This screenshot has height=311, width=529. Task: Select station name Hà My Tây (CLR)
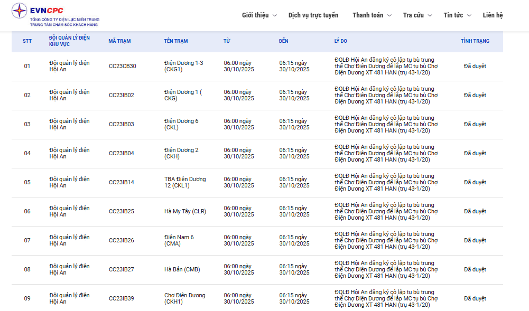pyautogui.click(x=185, y=212)
